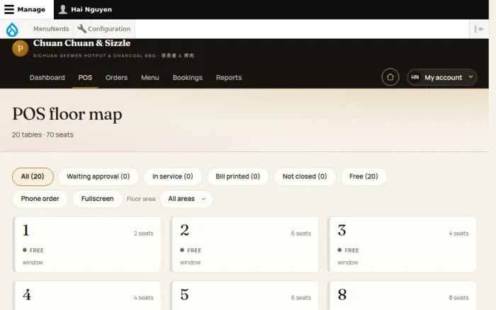Open the Menu navigation tab
The image size is (496, 310).
coord(150,77)
